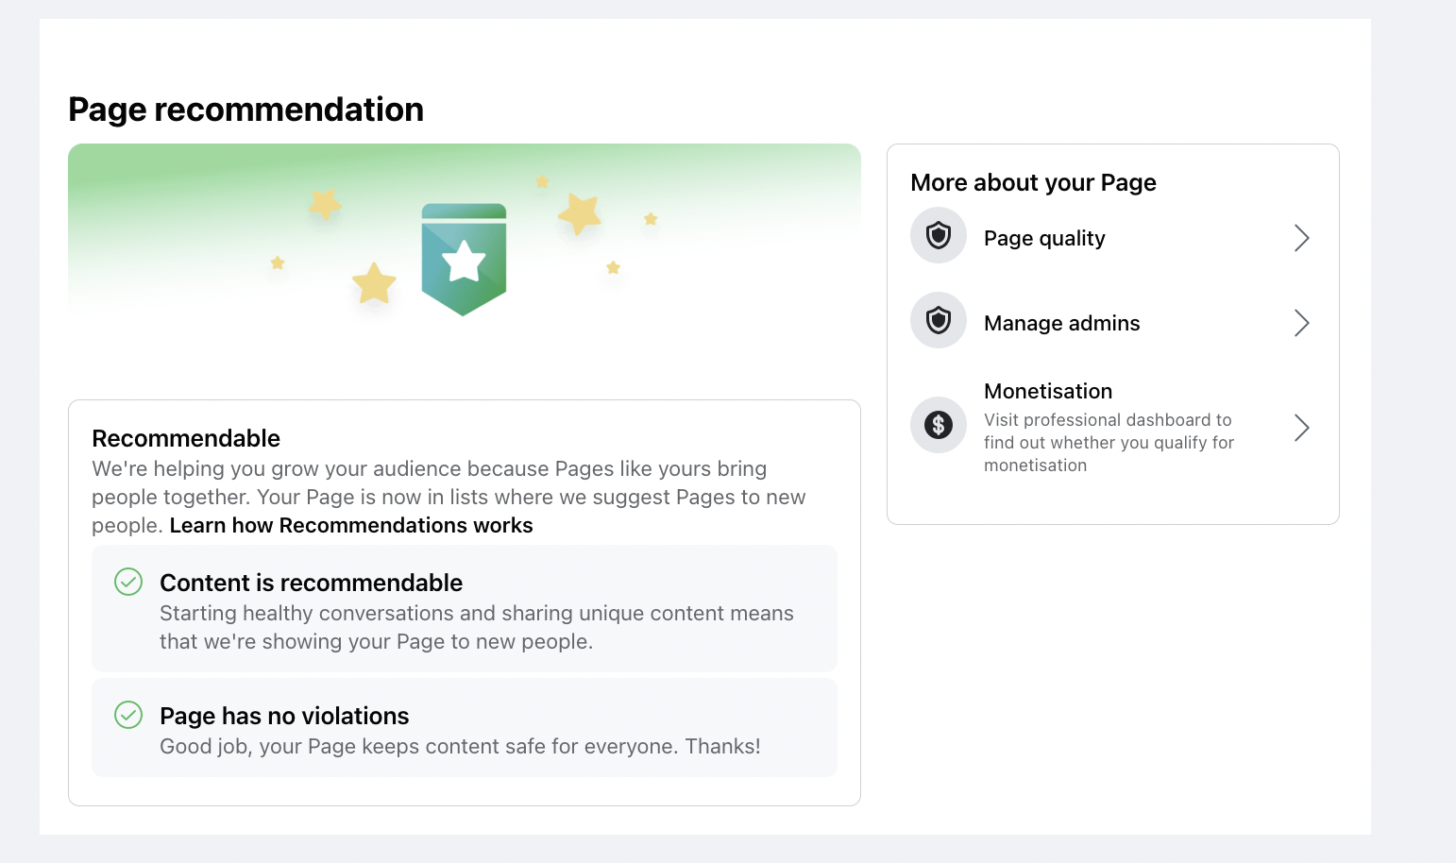
Task: Click the star badge ribbon illustration
Action: (x=464, y=260)
